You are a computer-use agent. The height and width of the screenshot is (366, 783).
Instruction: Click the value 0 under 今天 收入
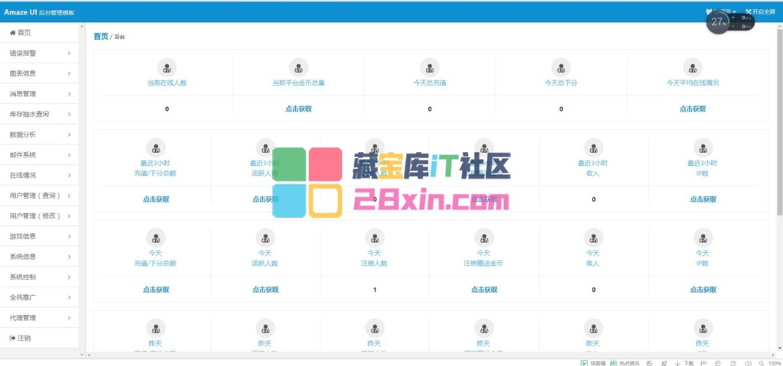[x=593, y=290]
